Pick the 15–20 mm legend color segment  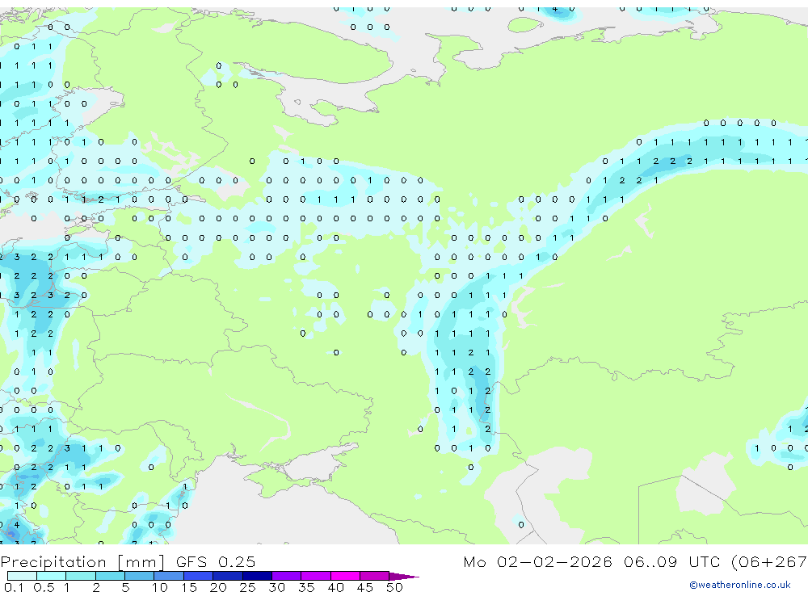pos(199,576)
